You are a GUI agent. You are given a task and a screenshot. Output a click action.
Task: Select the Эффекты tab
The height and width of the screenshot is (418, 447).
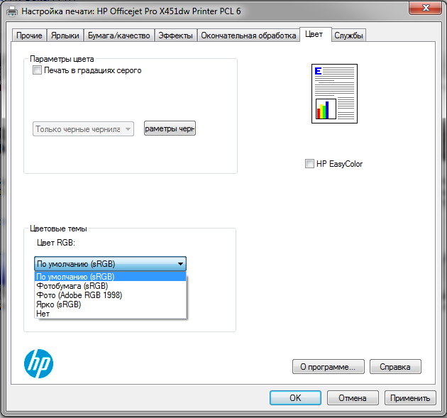point(176,35)
